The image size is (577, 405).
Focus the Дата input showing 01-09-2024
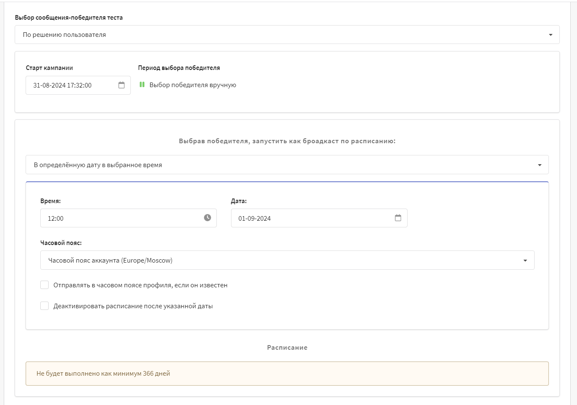tap(319, 218)
